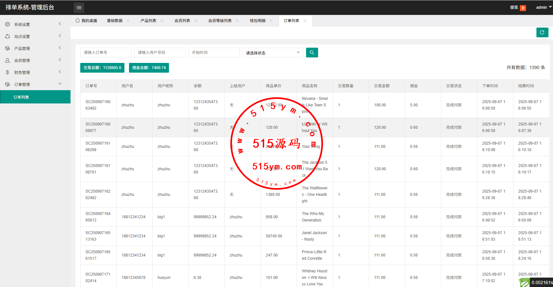
Task: Close the 订单列表 tab
Action: [x=305, y=21]
